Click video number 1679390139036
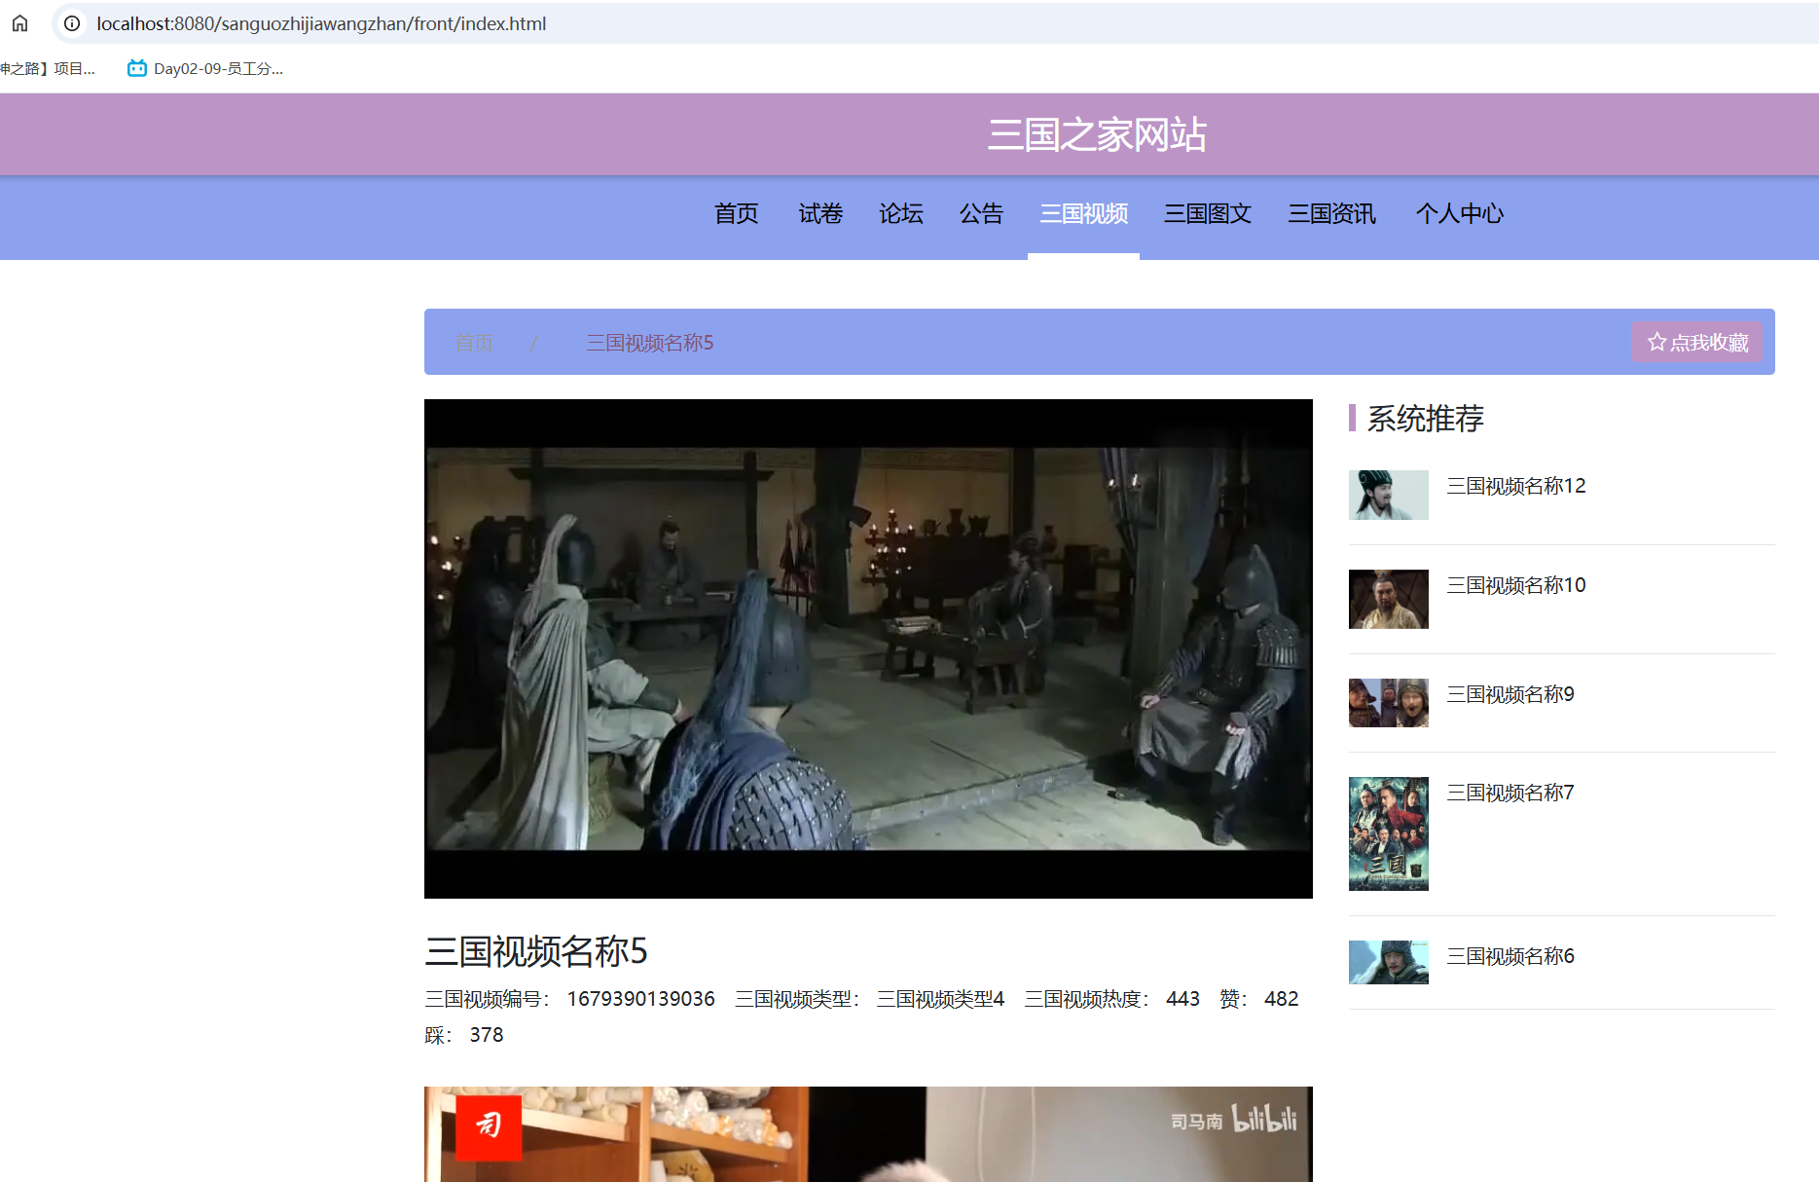Viewport: 1819px width, 1182px height. click(641, 999)
